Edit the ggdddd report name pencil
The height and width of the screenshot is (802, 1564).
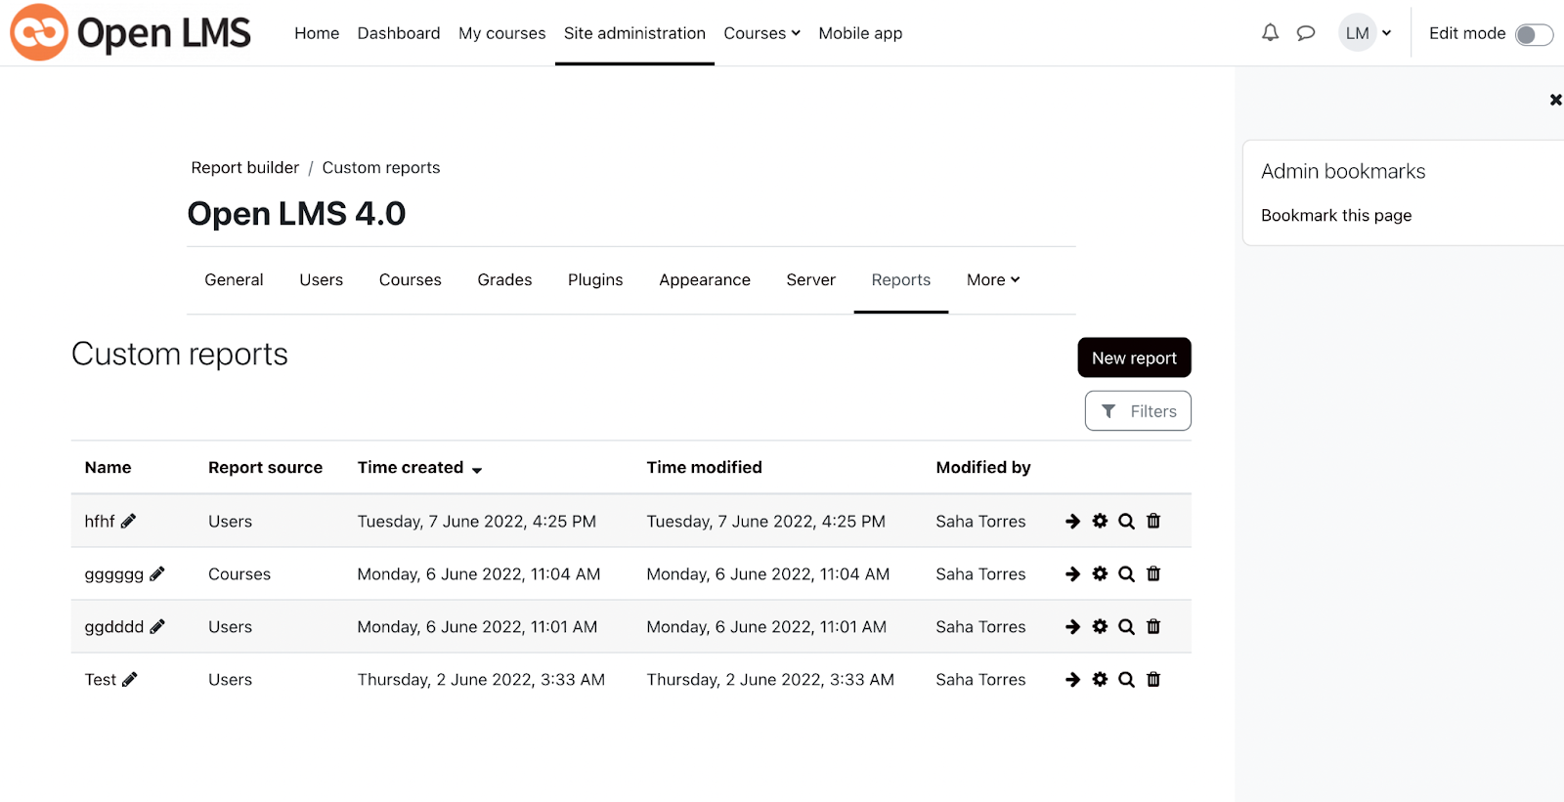click(x=157, y=627)
